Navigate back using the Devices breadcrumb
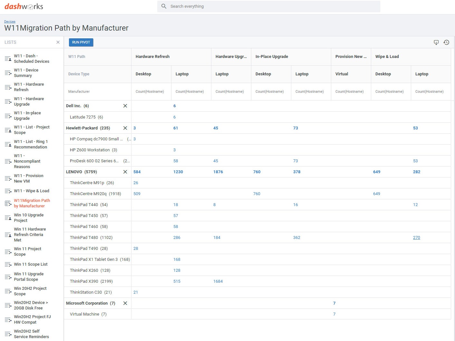 pyautogui.click(x=10, y=21)
